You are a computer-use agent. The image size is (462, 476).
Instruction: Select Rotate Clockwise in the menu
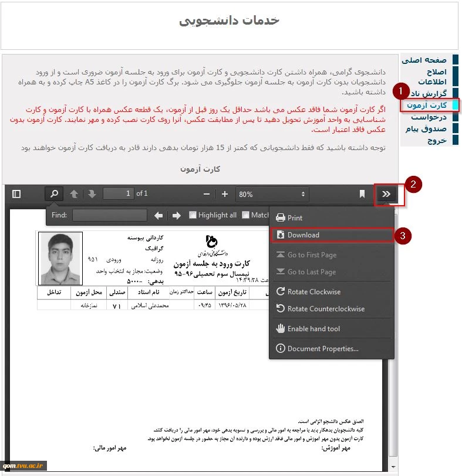331,292
